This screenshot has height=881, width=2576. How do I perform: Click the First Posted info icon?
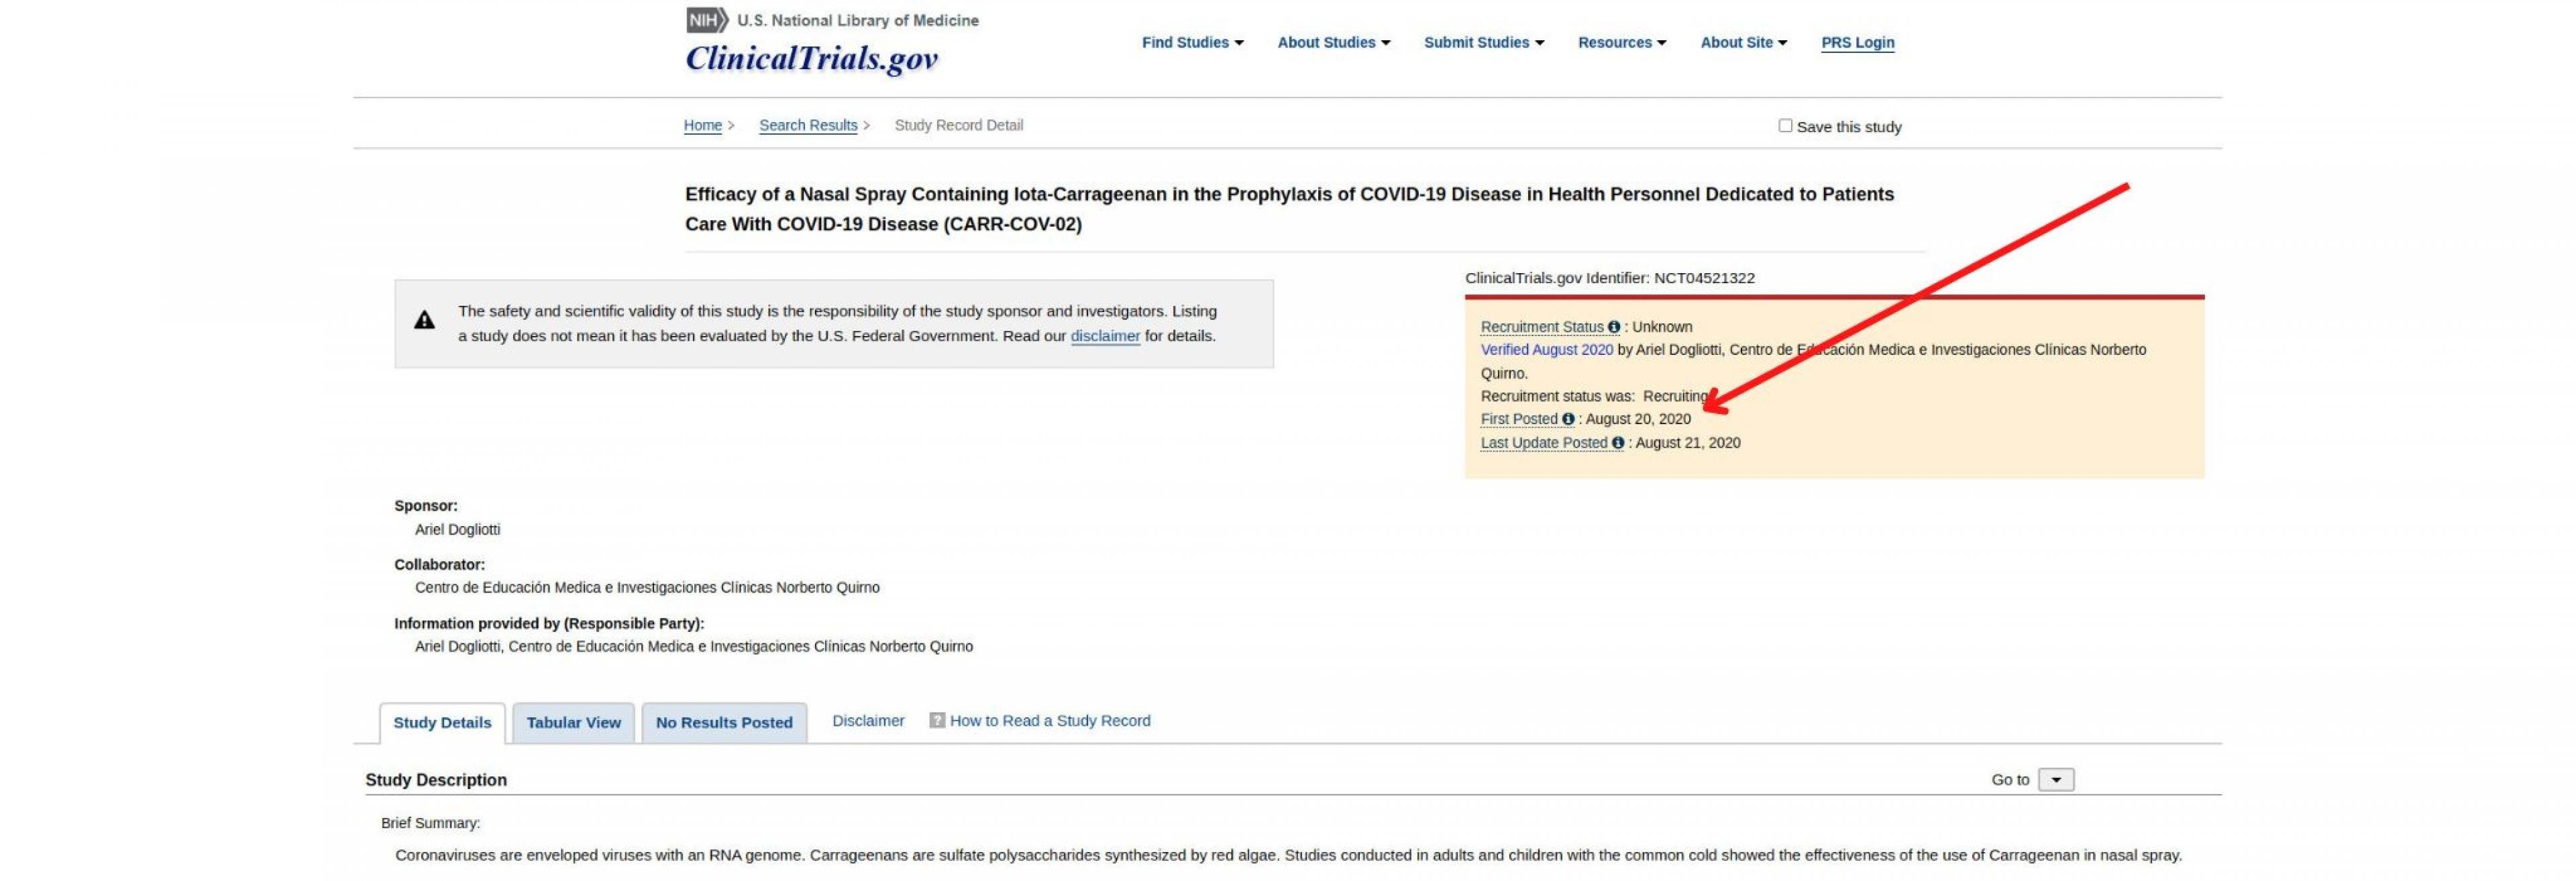point(1568,419)
